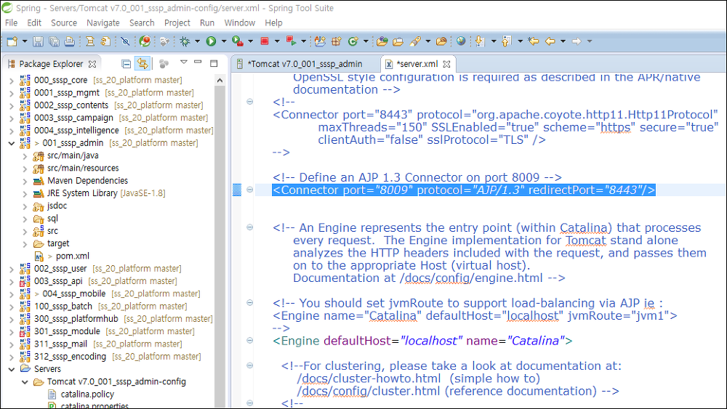
Task: Open Package Explorer View Menu triangle
Action: [184, 62]
